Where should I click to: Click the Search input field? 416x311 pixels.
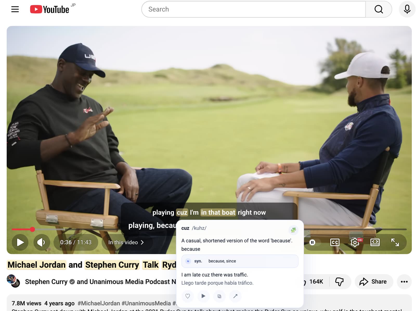253,9
